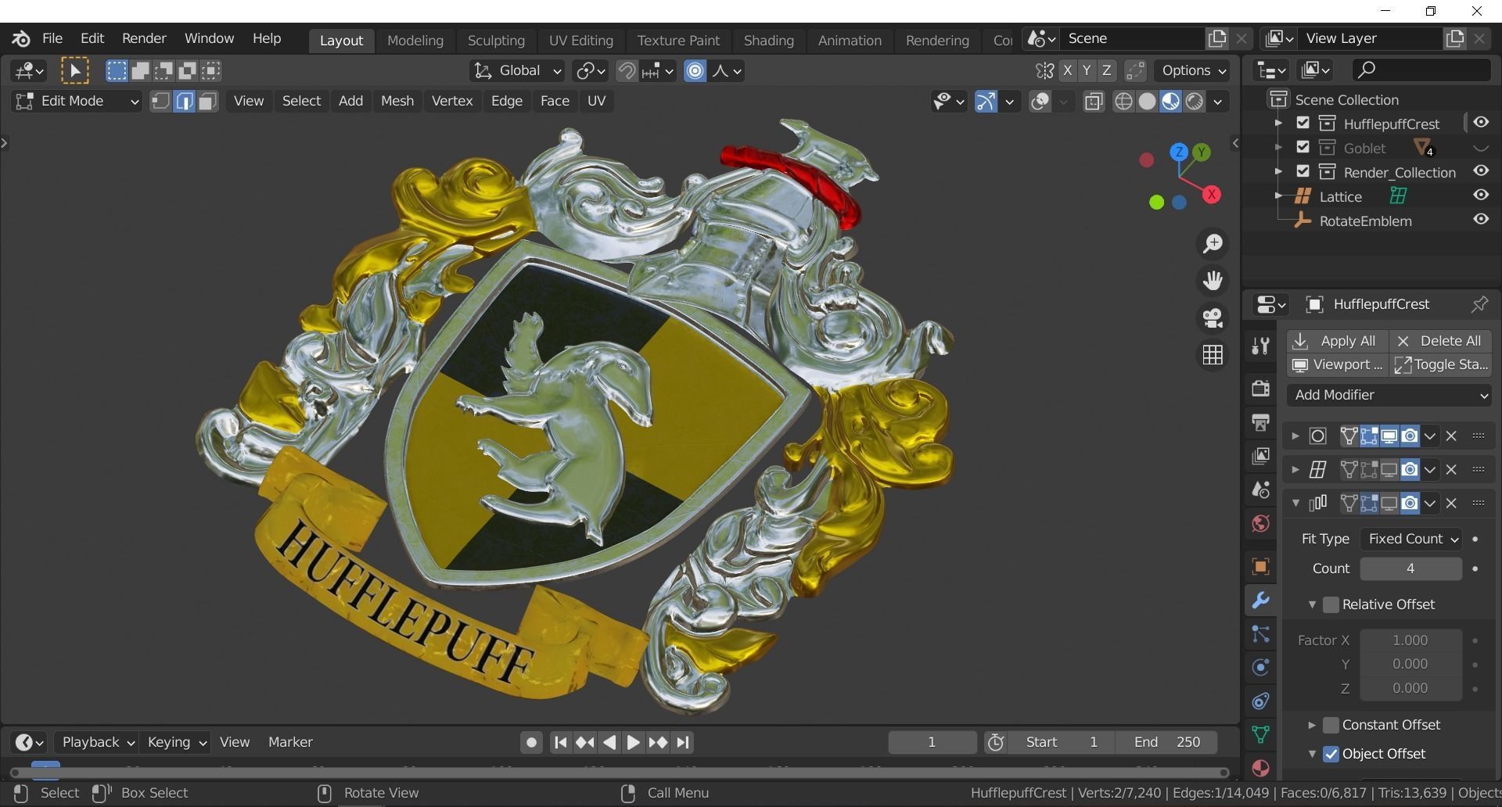This screenshot has height=807, width=1502.
Task: Activate the Move View hand icon
Action: 1213,281
